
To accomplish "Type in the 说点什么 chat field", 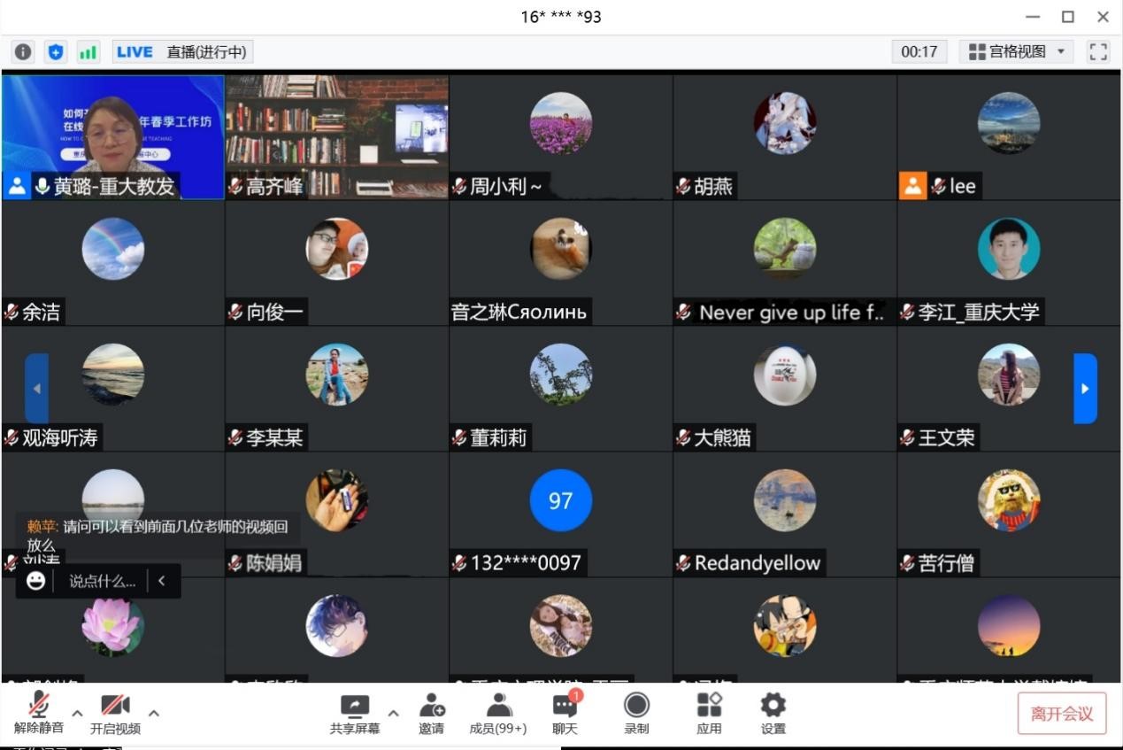I will tap(102, 581).
